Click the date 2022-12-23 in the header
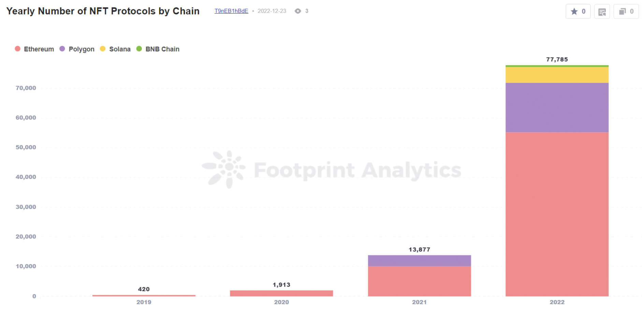Screen dimensions: 642x315 271,11
